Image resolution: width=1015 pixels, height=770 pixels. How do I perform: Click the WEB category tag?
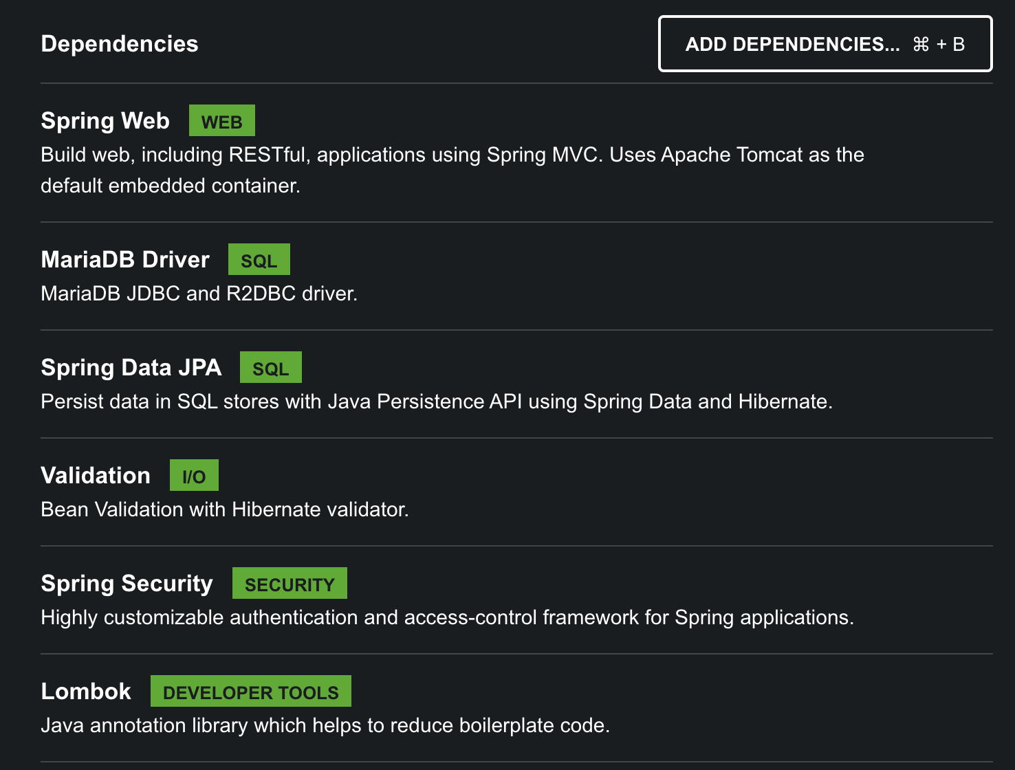pyautogui.click(x=222, y=121)
